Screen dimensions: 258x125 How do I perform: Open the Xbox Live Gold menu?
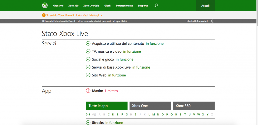click(x=91, y=6)
